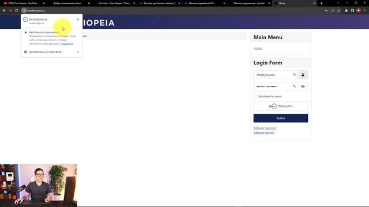Open saved passwords key icon in toolbar
369x207 pixels.
tap(326, 10)
